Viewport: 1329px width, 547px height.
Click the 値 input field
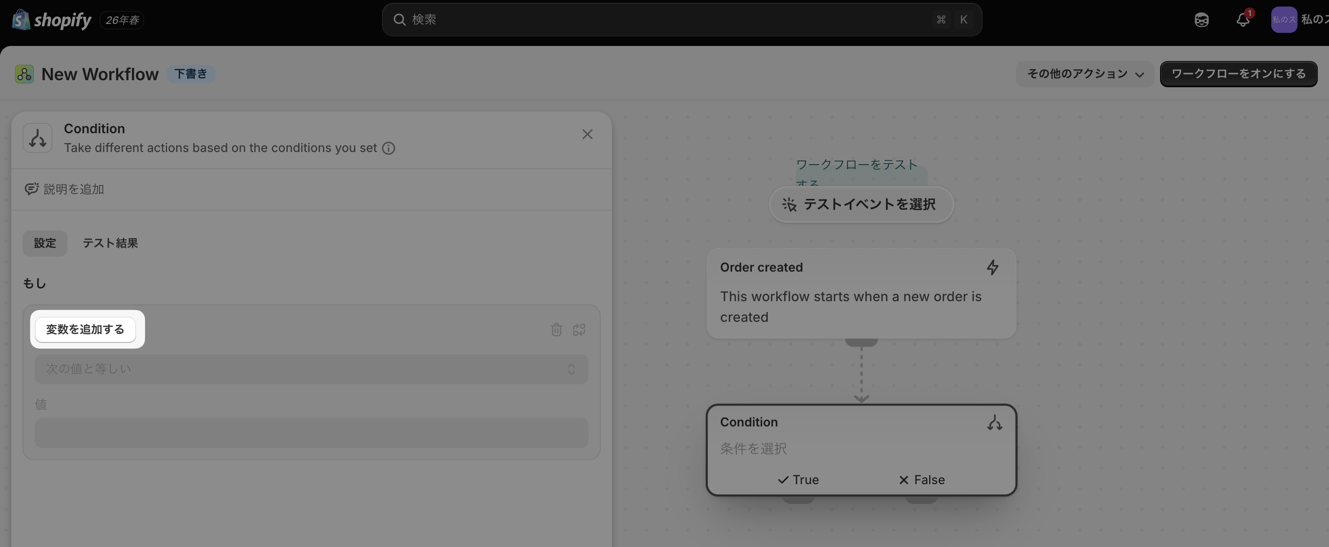(311, 433)
